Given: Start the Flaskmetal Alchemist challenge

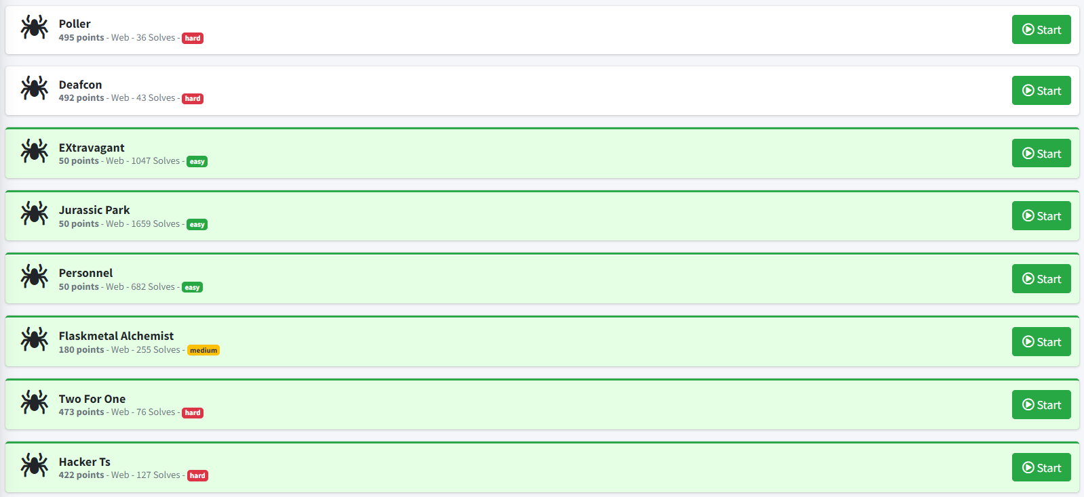Looking at the screenshot, I should [1041, 342].
